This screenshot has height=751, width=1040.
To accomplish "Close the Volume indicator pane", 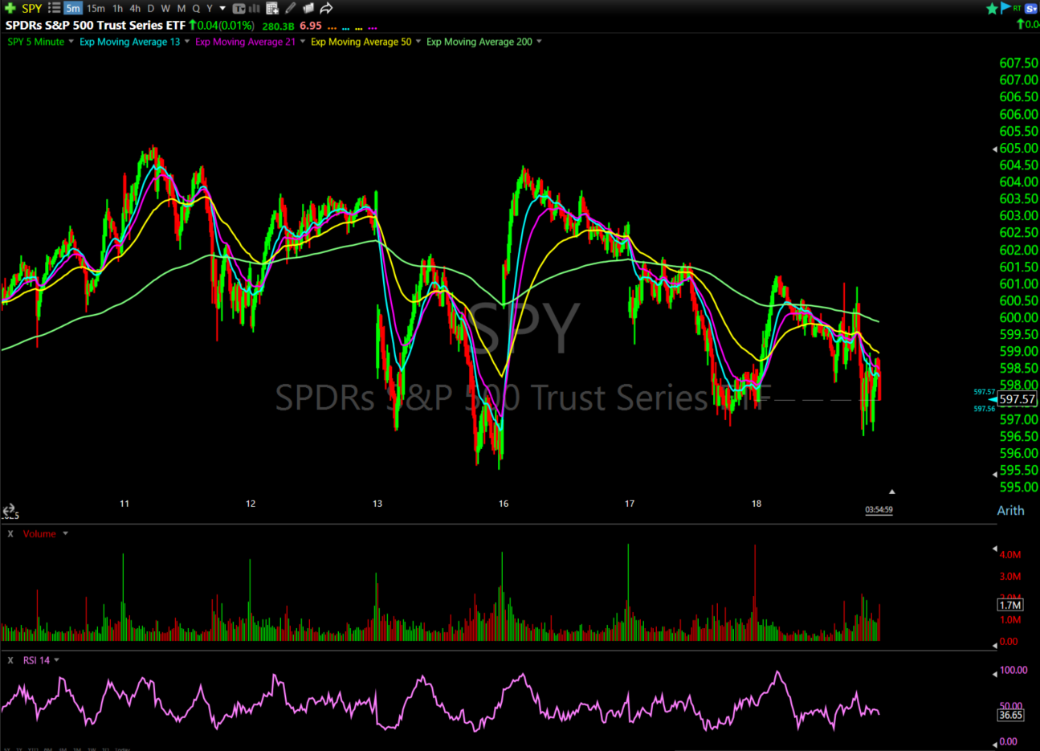I will point(10,534).
